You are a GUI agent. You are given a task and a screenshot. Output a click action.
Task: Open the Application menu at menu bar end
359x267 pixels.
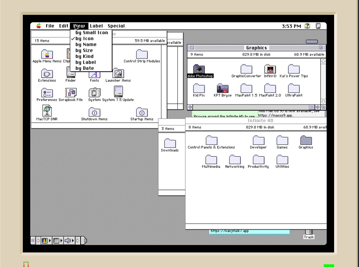tap(318, 26)
